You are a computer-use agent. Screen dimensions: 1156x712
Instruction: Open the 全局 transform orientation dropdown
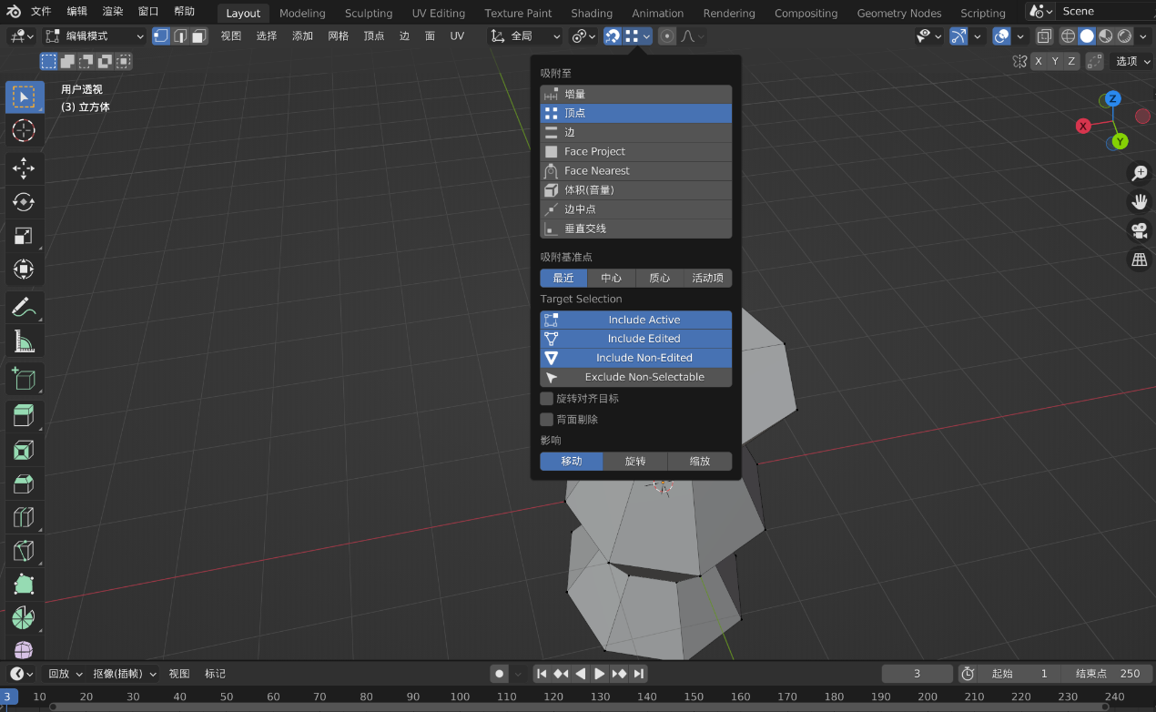pos(526,36)
